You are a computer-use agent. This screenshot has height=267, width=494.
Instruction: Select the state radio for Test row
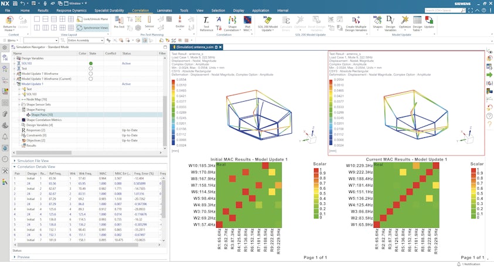(91, 68)
